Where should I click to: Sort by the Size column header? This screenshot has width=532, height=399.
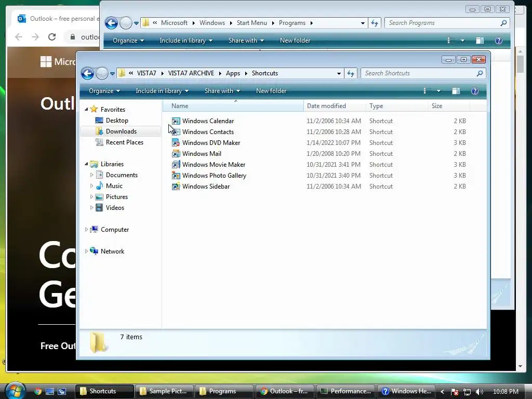(x=449, y=106)
